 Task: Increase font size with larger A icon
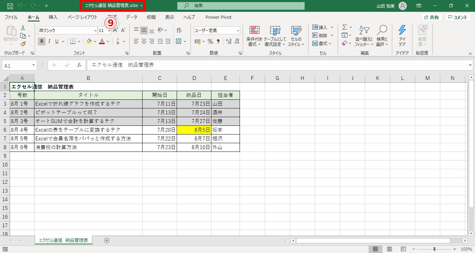pos(116,30)
